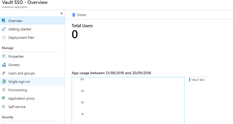Viewport: 233px width, 124px height.
Task: Open Properties under Manage
Action: click(32, 56)
